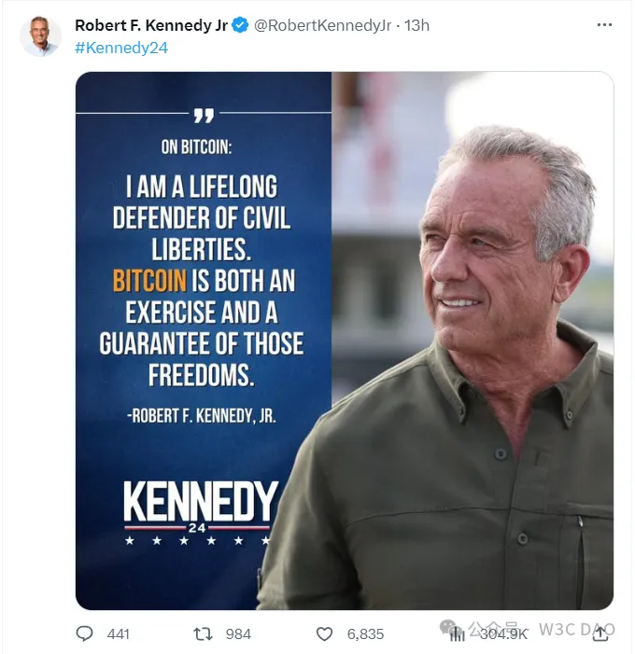This screenshot has width=635, height=654.
Task: Like the tweet with the heart icon
Action: [324, 633]
